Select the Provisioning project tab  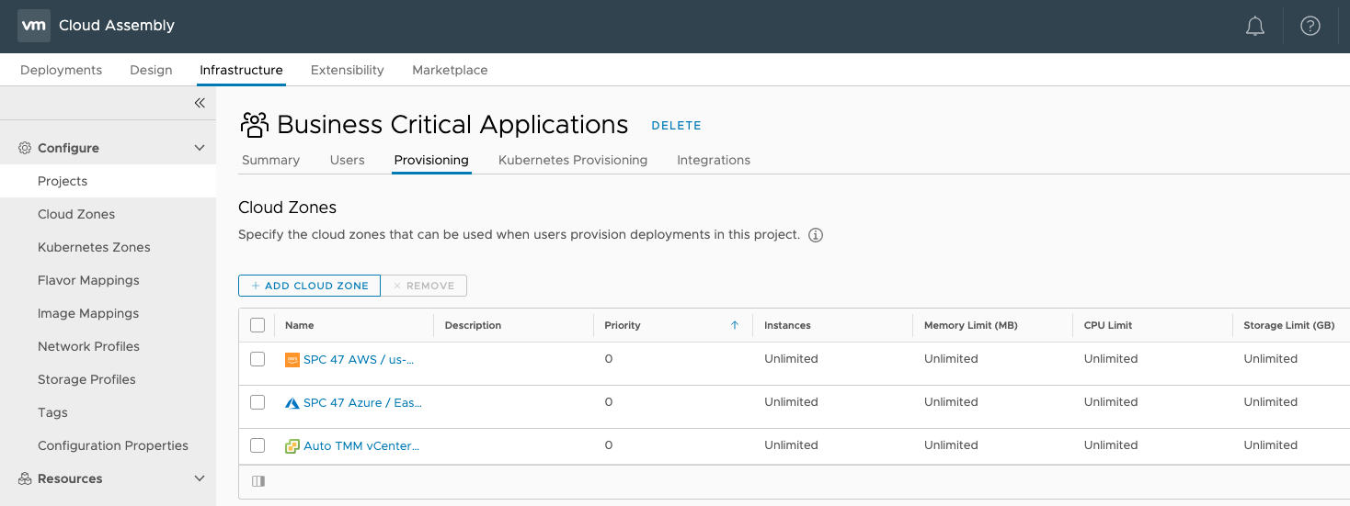point(431,160)
